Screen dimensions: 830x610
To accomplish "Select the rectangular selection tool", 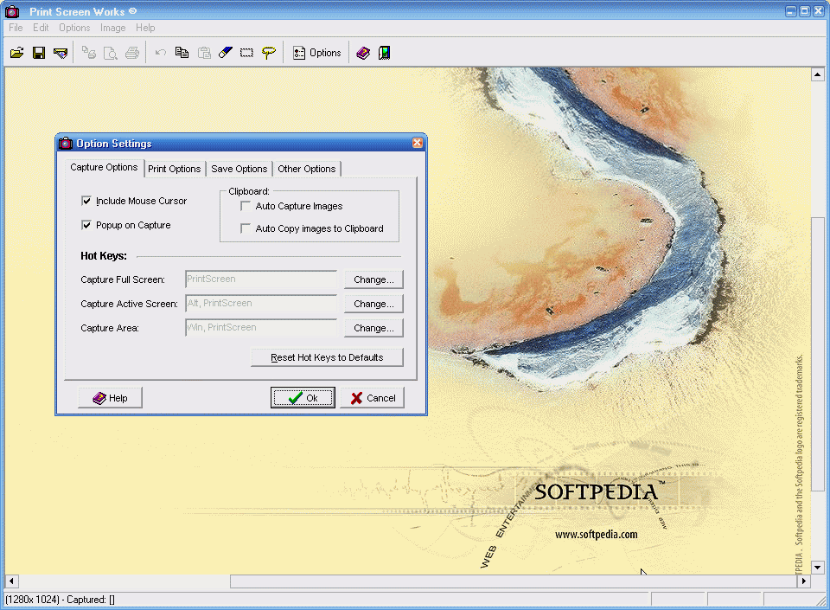I will click(x=246, y=53).
